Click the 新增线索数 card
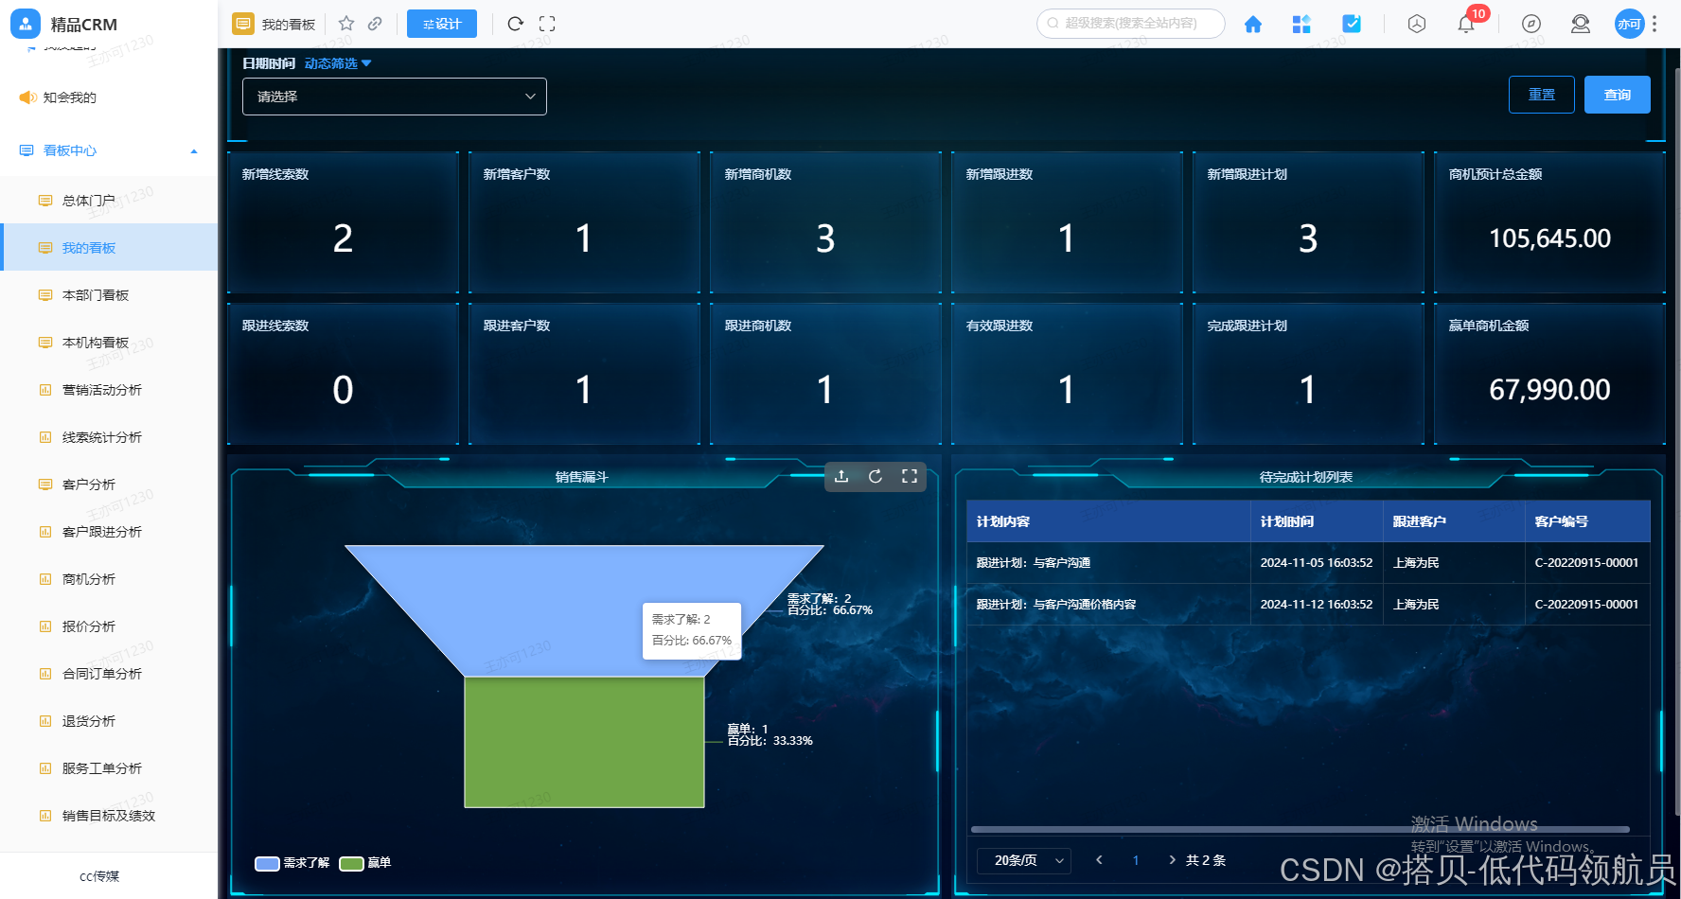This screenshot has height=899, width=1681. pyautogui.click(x=343, y=222)
